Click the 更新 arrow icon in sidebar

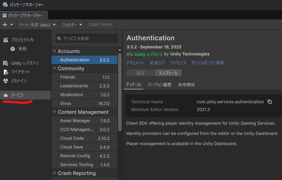pos(13,49)
